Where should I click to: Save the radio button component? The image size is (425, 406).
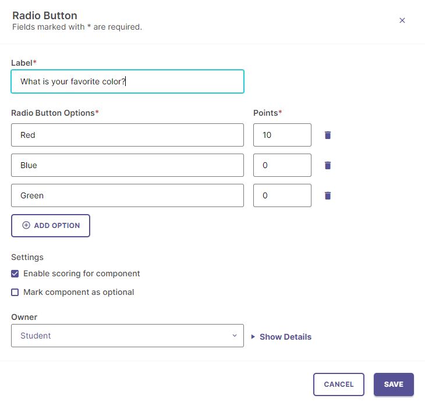pyautogui.click(x=394, y=384)
